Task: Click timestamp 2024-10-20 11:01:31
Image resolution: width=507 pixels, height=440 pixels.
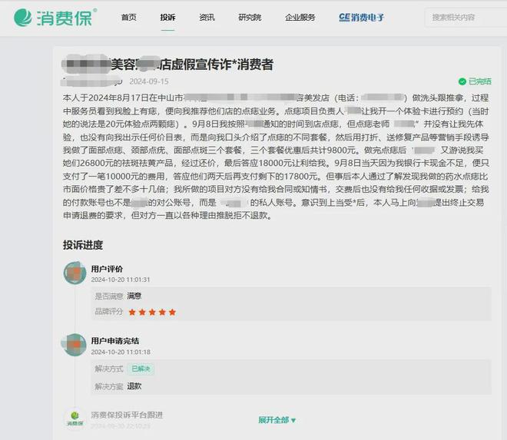Action: coord(121,280)
